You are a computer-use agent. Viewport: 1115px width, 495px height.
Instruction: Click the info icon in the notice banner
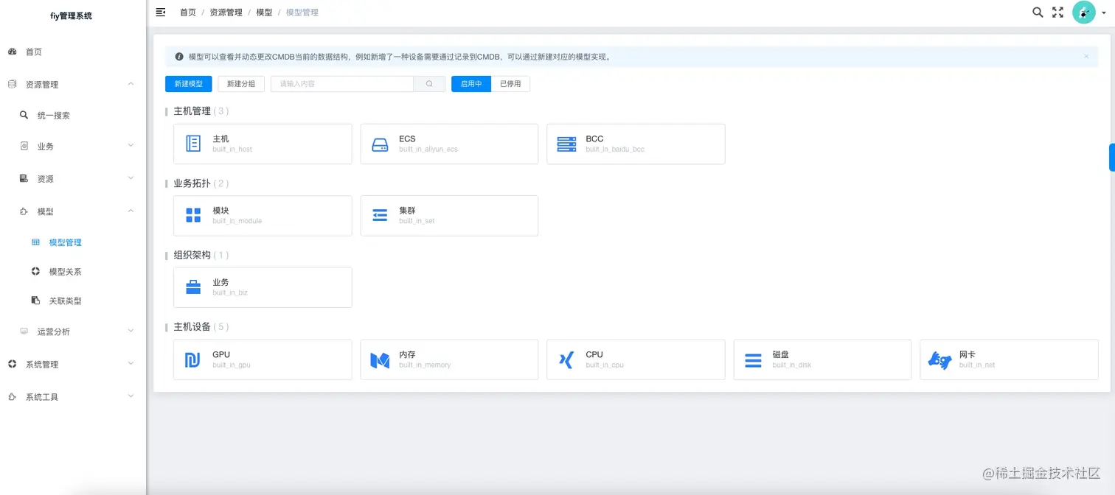(179, 57)
